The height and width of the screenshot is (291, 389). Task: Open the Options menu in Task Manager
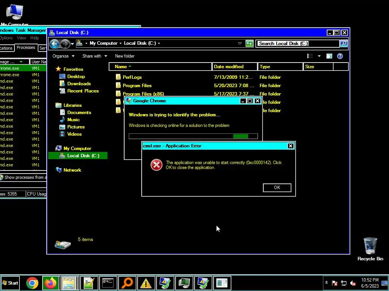coord(6,38)
